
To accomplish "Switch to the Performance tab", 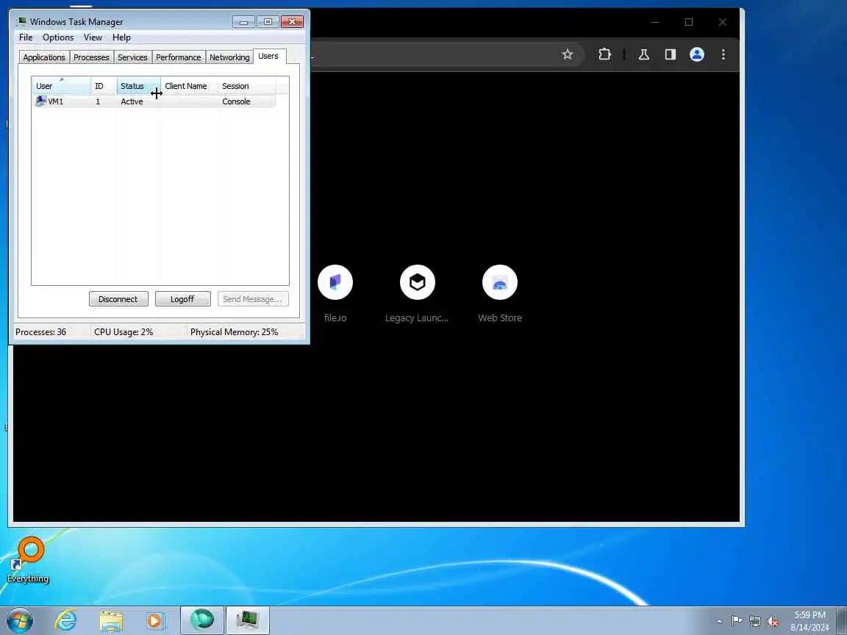I will (x=178, y=57).
